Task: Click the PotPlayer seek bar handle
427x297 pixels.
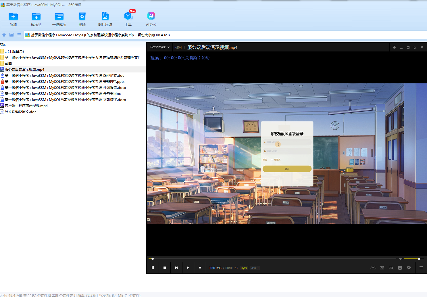Action: pos(153,259)
